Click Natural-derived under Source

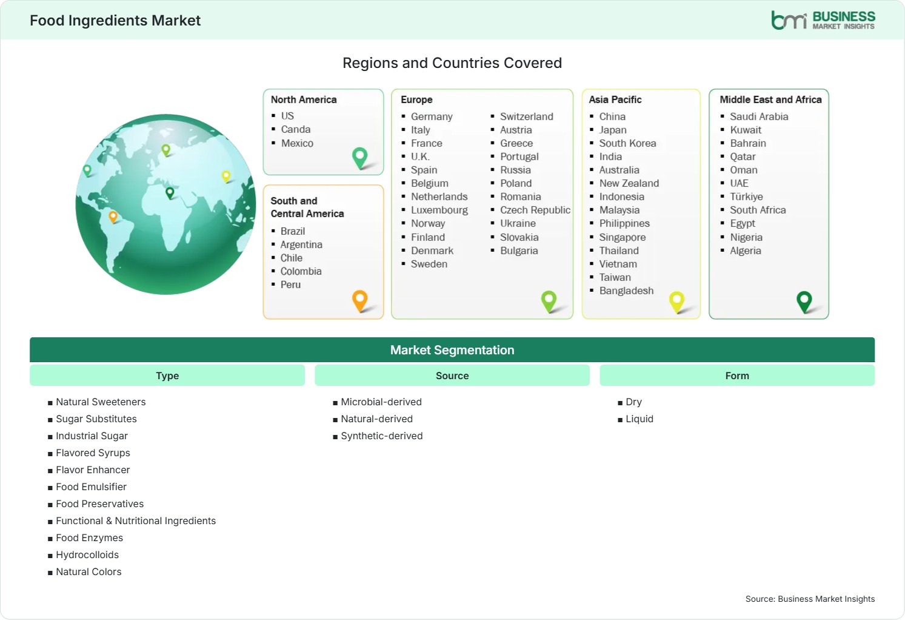point(376,419)
